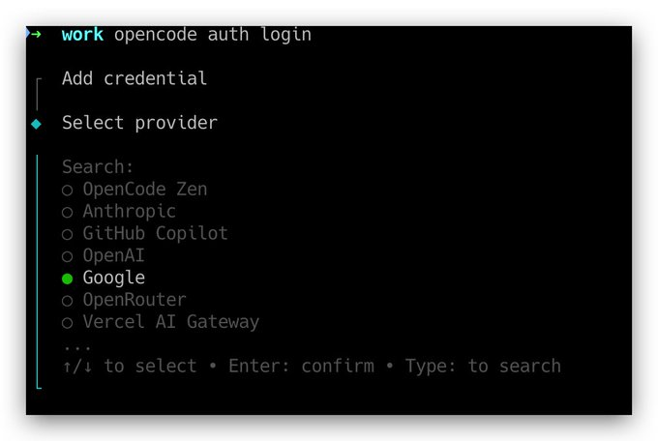Select Vercel AI Gateway radio circle

[68, 323]
